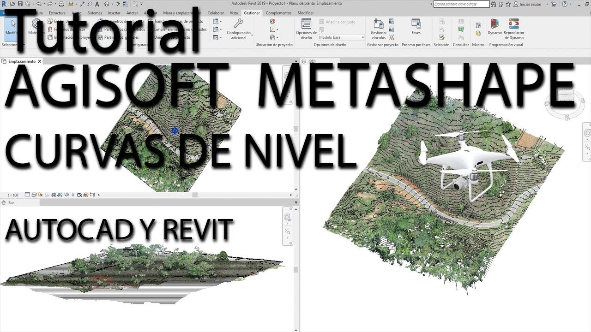Click the Redo arrow icon
This screenshot has height=332, width=591.
tap(49, 4)
